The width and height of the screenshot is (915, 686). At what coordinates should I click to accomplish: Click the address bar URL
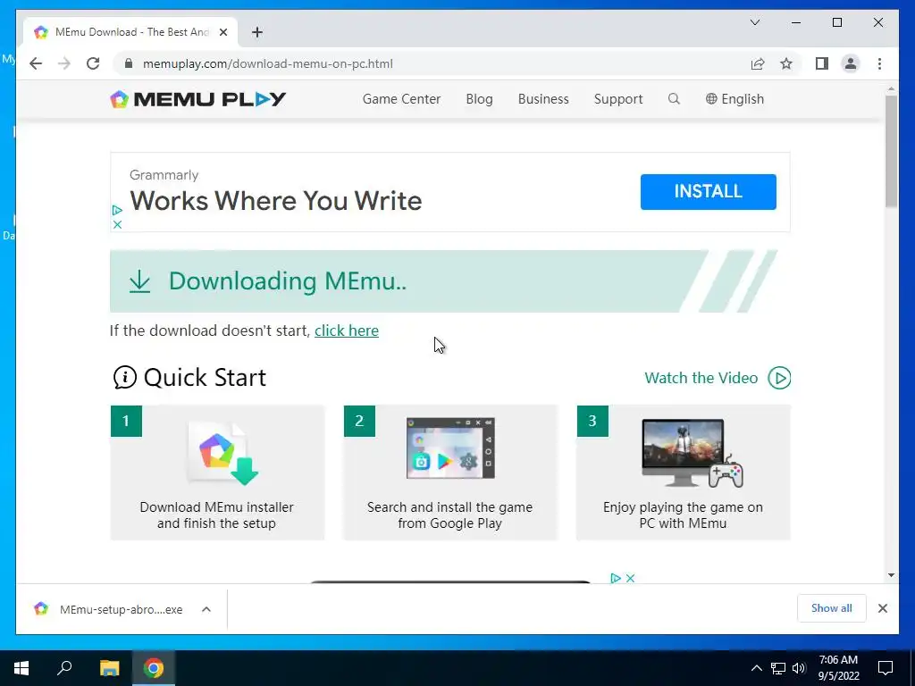coord(267,63)
